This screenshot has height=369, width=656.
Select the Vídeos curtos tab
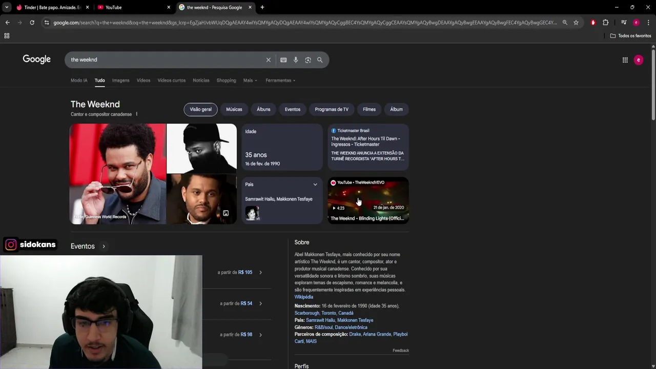coord(172,80)
